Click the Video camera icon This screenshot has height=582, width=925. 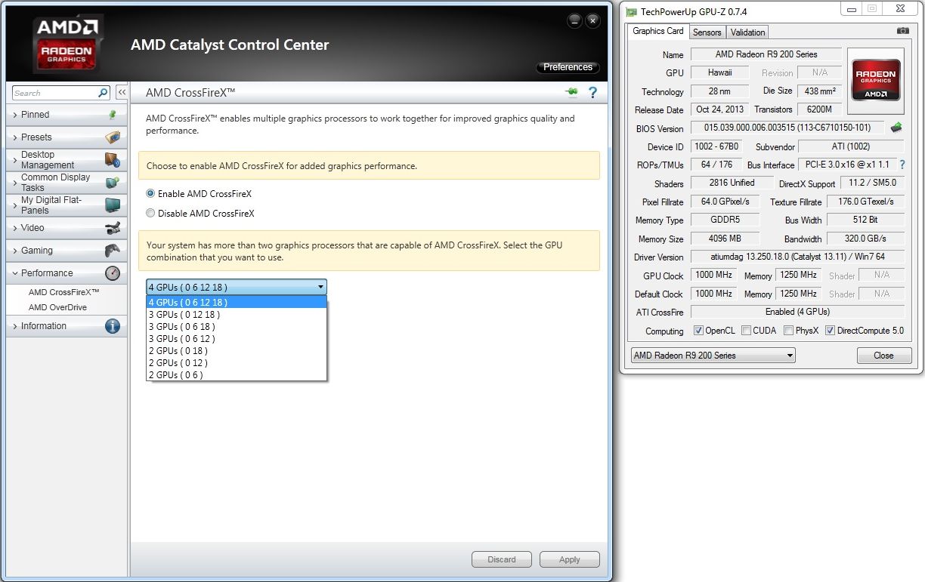tap(113, 228)
